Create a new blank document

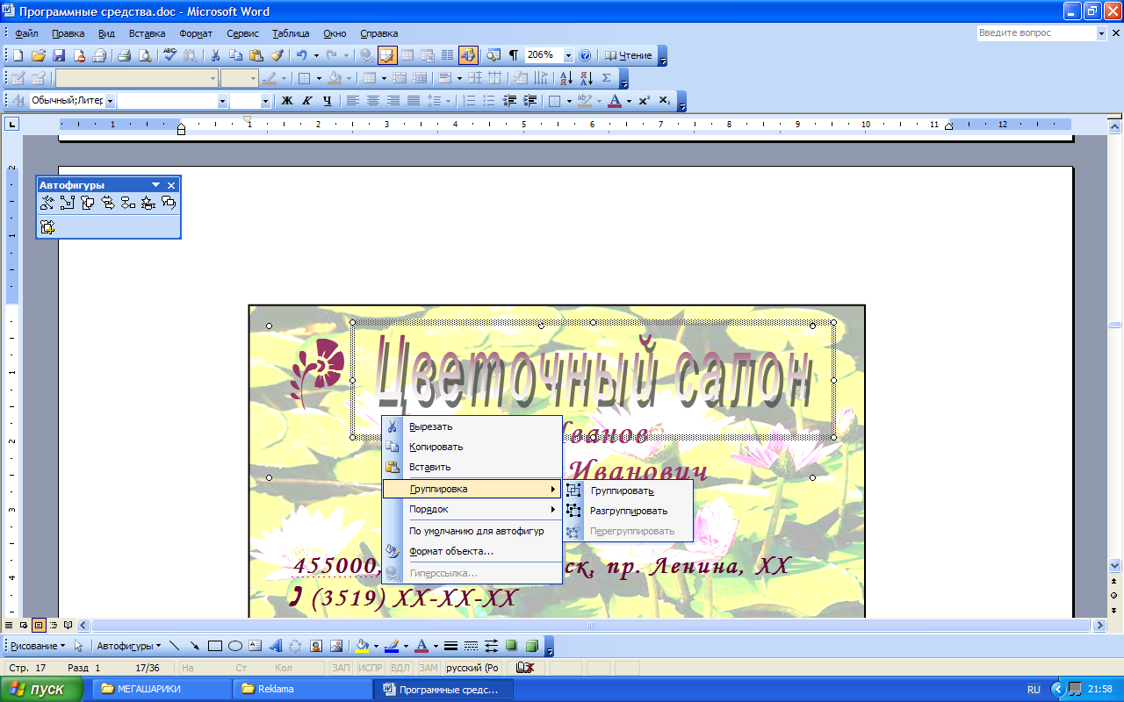[18, 55]
